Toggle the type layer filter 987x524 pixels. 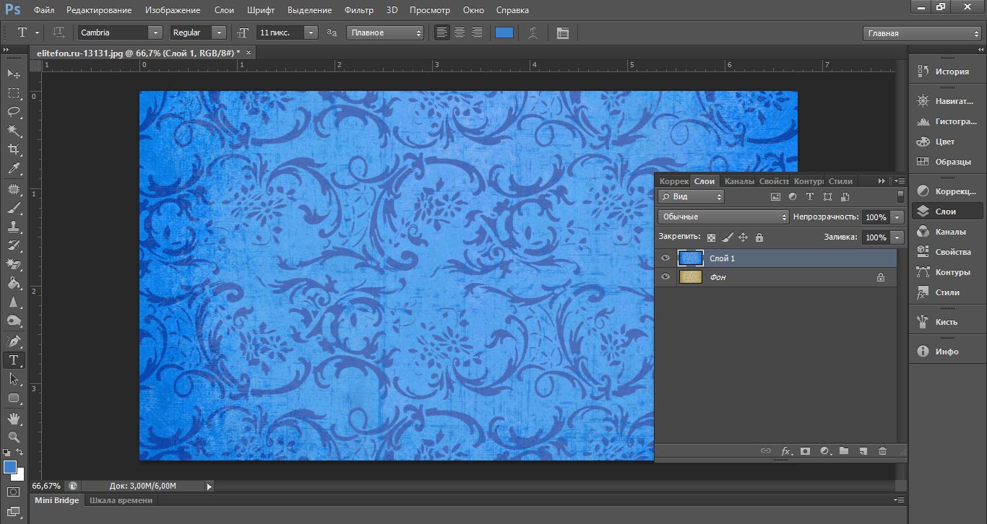810,196
